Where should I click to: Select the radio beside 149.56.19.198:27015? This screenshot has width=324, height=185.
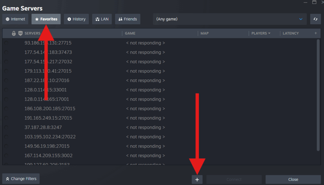click(6, 146)
